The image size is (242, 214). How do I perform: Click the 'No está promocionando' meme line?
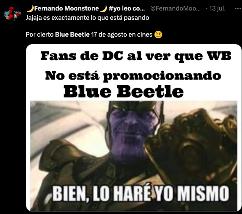pyautogui.click(x=133, y=76)
